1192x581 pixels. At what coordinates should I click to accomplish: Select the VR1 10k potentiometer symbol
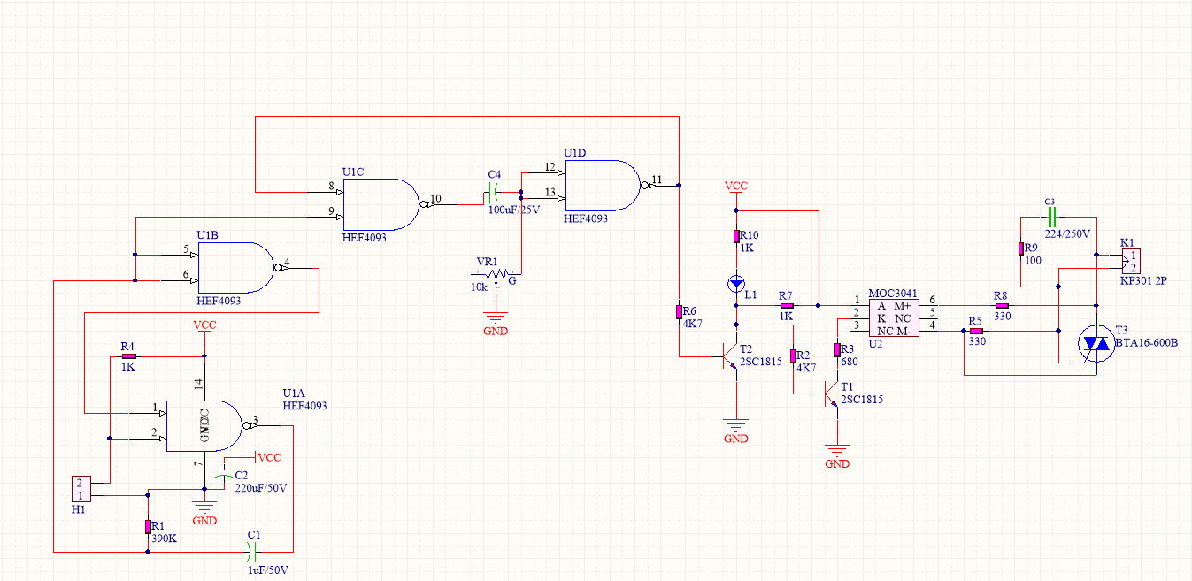coord(493,274)
